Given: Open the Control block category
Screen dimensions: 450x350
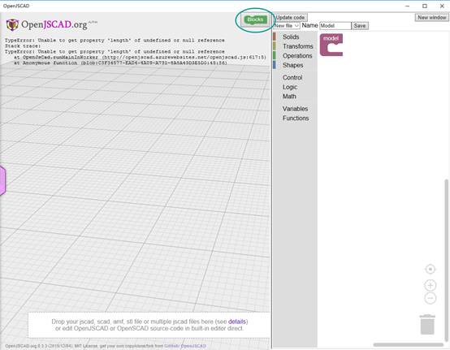Looking at the screenshot, I should tap(292, 78).
